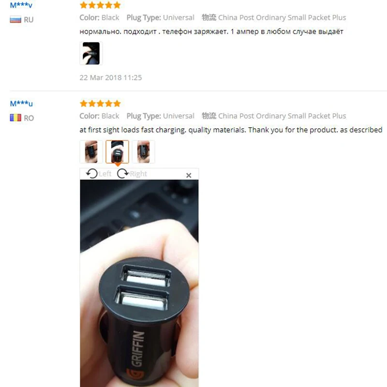Click the Russian review text

(211, 31)
